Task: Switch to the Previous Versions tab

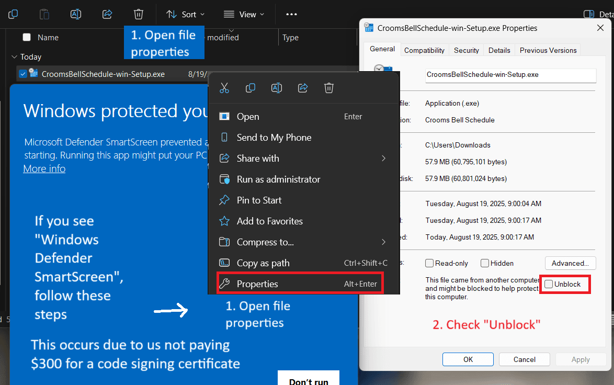Action: pos(548,50)
